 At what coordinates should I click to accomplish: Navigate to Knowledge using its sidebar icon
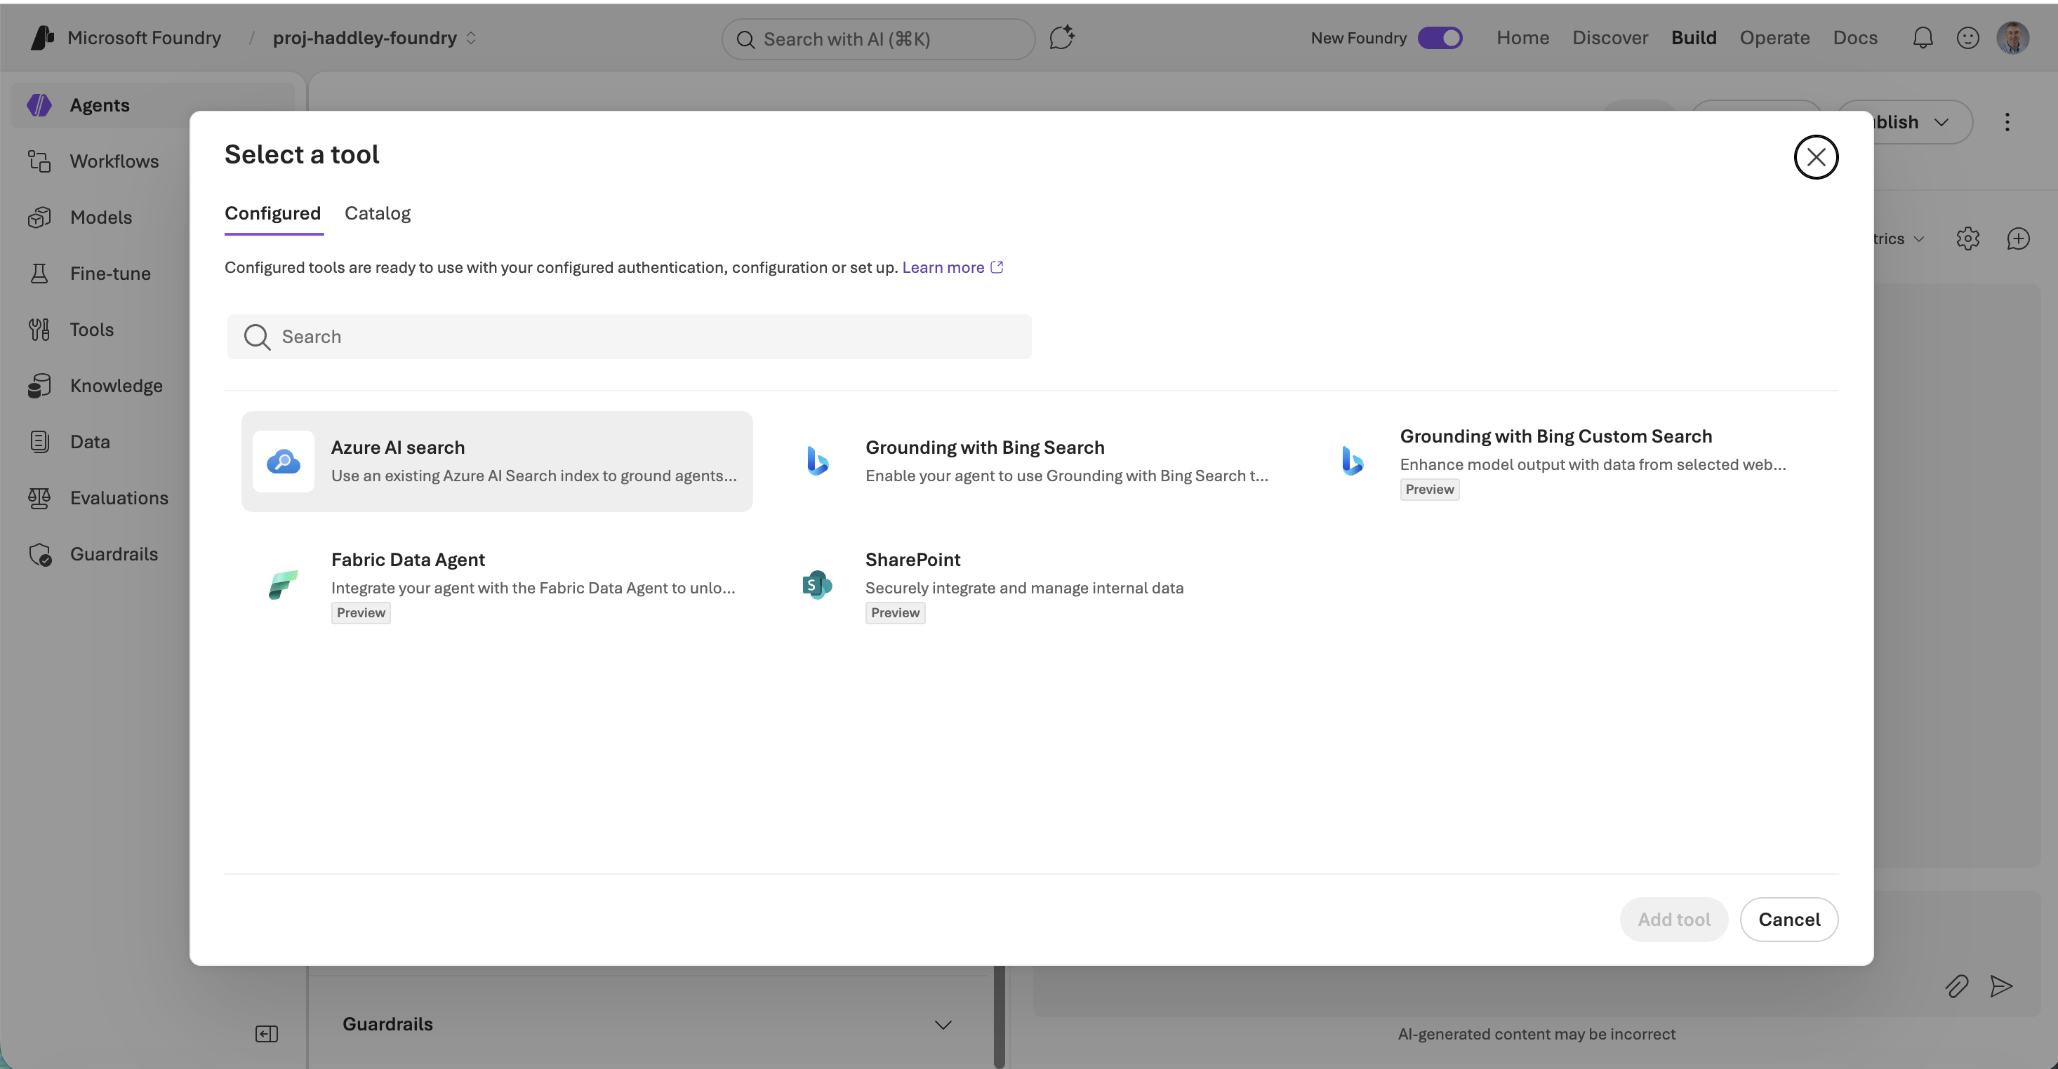pos(41,386)
